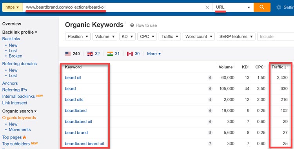Image resolution: width=294 pixels, height=149 pixels.
Task: Open the beardbrand keyword link
Action: (76, 111)
